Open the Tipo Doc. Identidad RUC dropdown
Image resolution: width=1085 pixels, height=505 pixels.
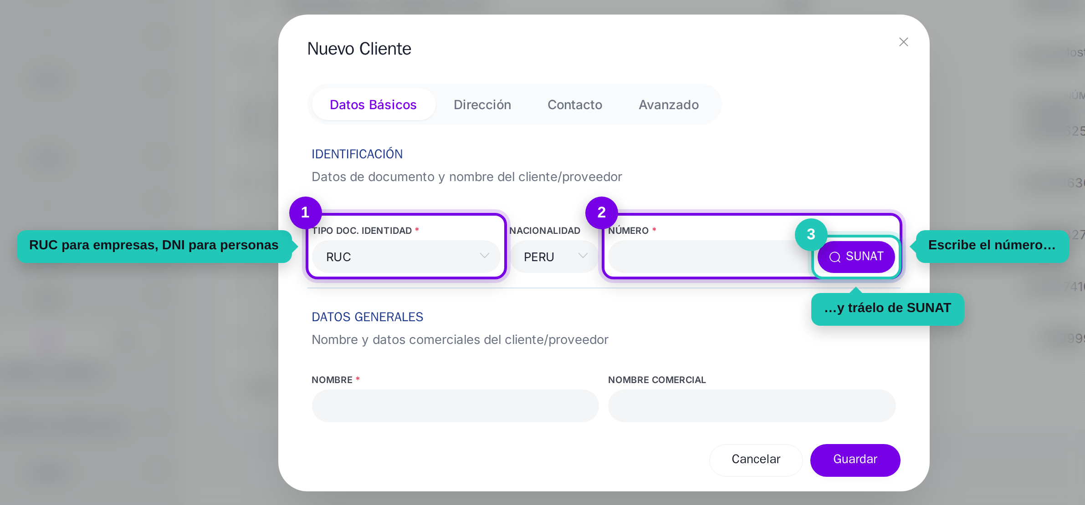point(406,257)
